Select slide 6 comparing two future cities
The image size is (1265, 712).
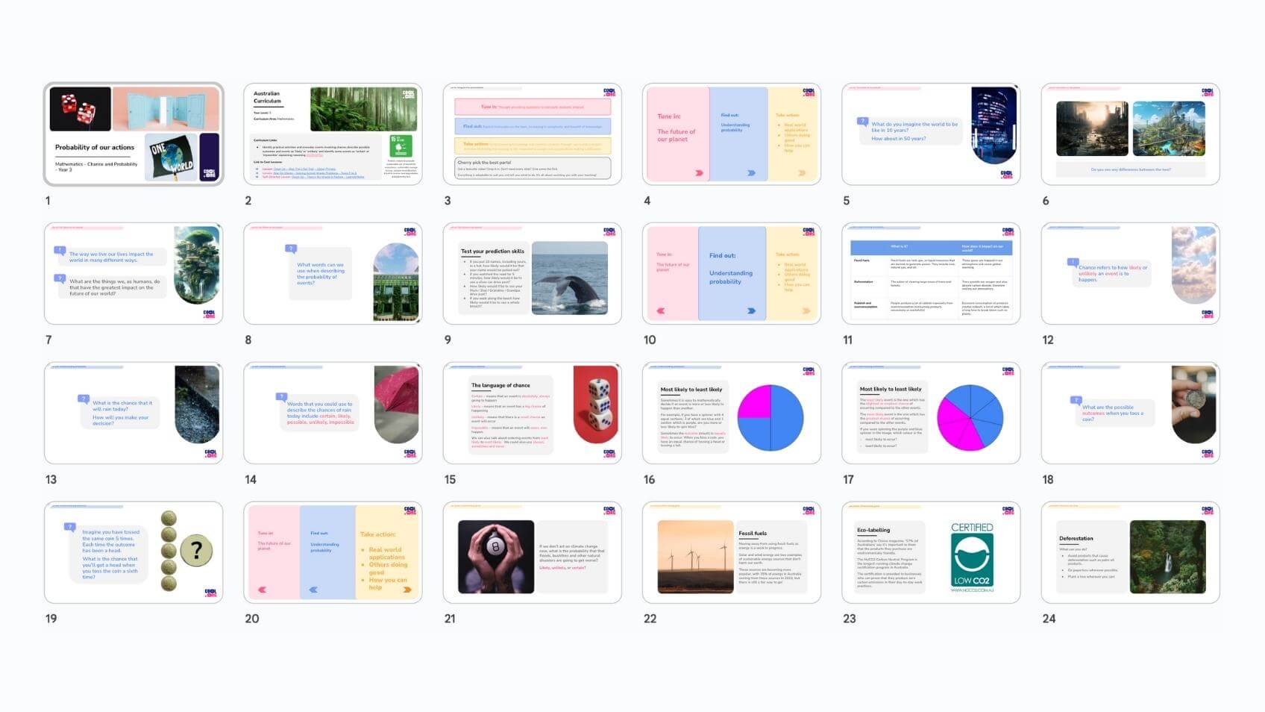(x=1130, y=134)
